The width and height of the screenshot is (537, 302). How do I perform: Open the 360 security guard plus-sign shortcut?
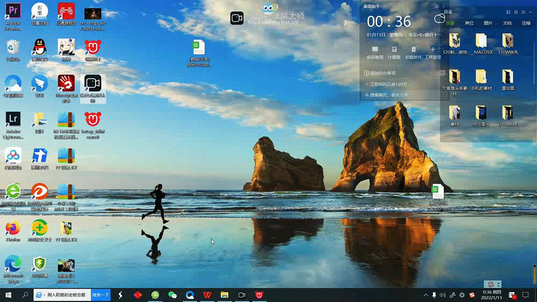click(x=40, y=231)
